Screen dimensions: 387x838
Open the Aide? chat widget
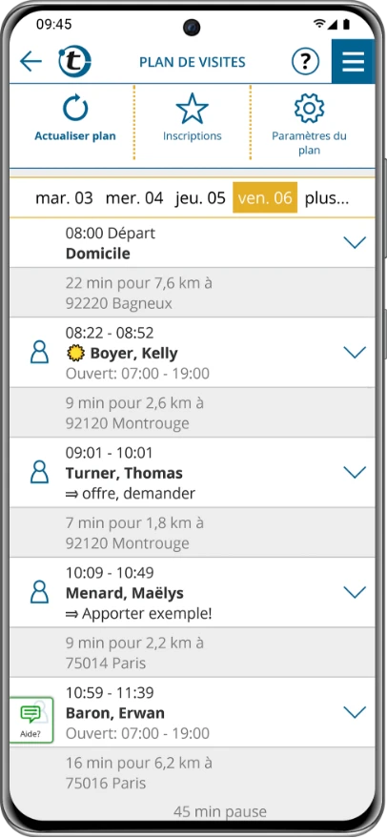[x=31, y=720]
